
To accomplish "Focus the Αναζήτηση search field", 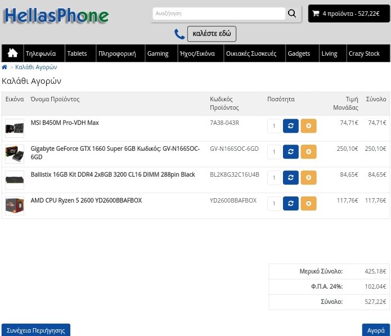I will [219, 14].
